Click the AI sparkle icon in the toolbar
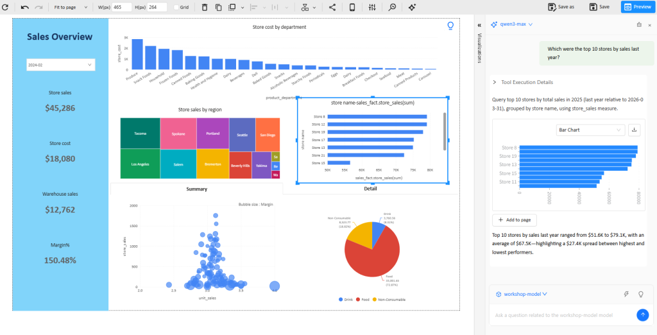 [412, 7]
